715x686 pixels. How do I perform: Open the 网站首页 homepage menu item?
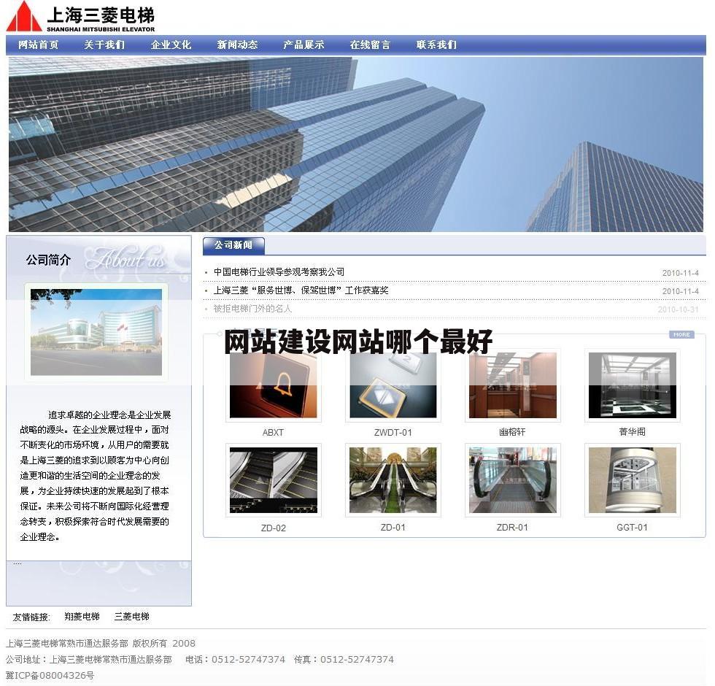point(36,45)
